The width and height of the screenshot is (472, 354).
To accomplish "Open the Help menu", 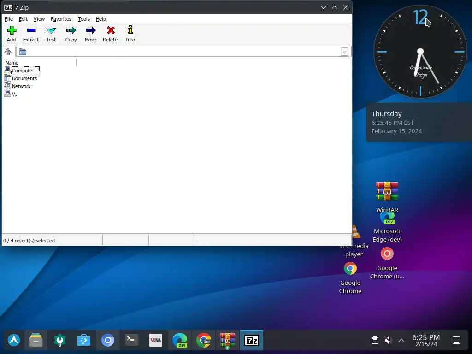I will [x=101, y=19].
